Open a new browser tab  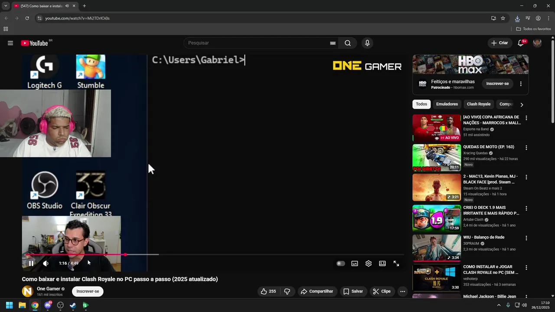84,6
